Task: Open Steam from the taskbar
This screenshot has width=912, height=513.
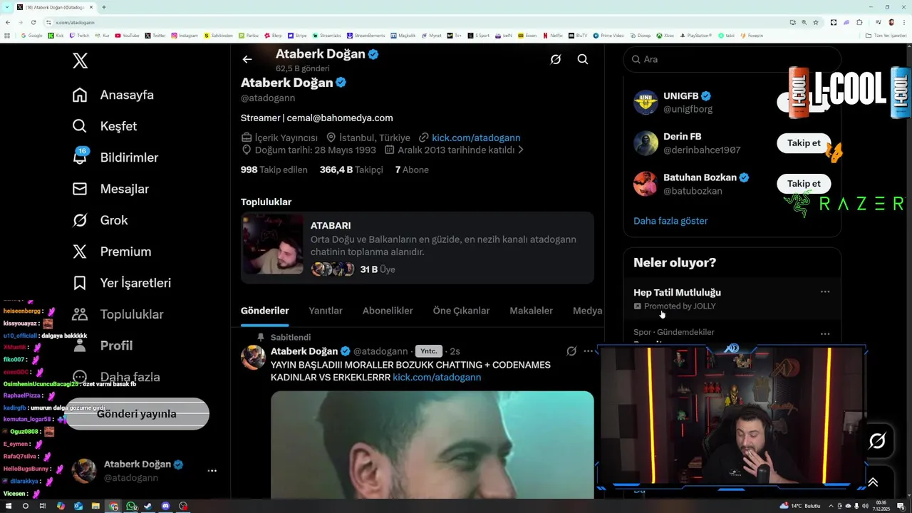Action: 148,506
